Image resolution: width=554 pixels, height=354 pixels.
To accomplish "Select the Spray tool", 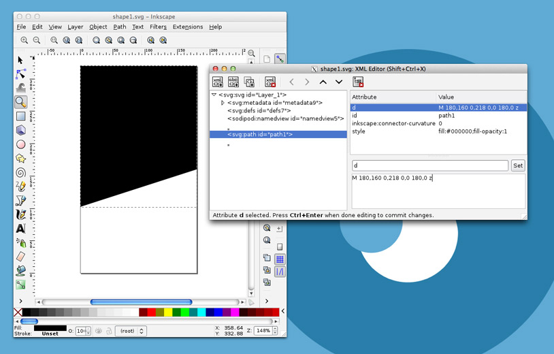I will 20,243.
